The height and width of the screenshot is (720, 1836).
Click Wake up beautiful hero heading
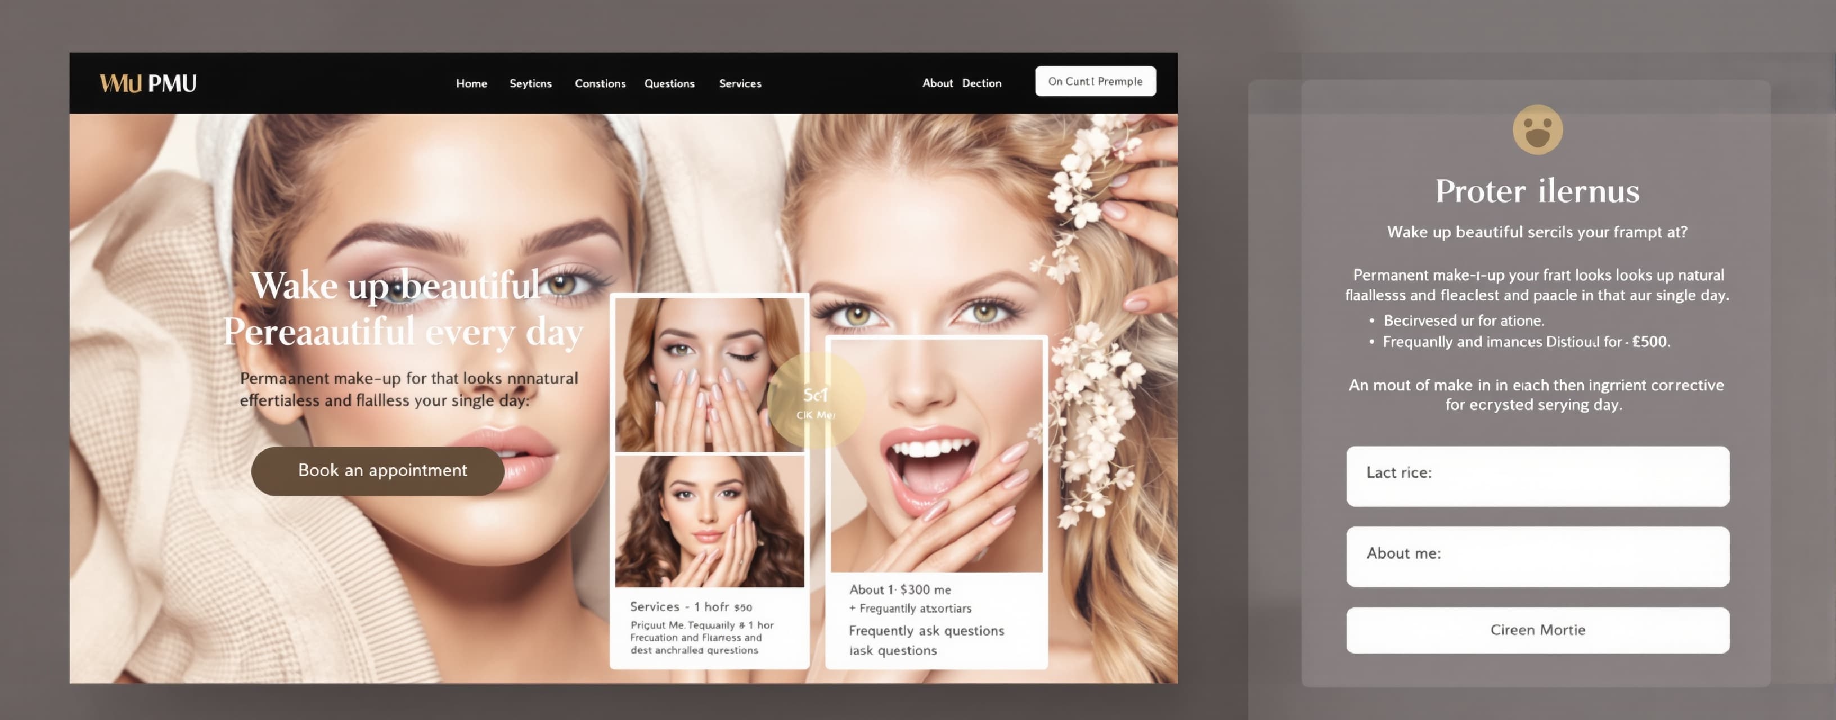[395, 285]
